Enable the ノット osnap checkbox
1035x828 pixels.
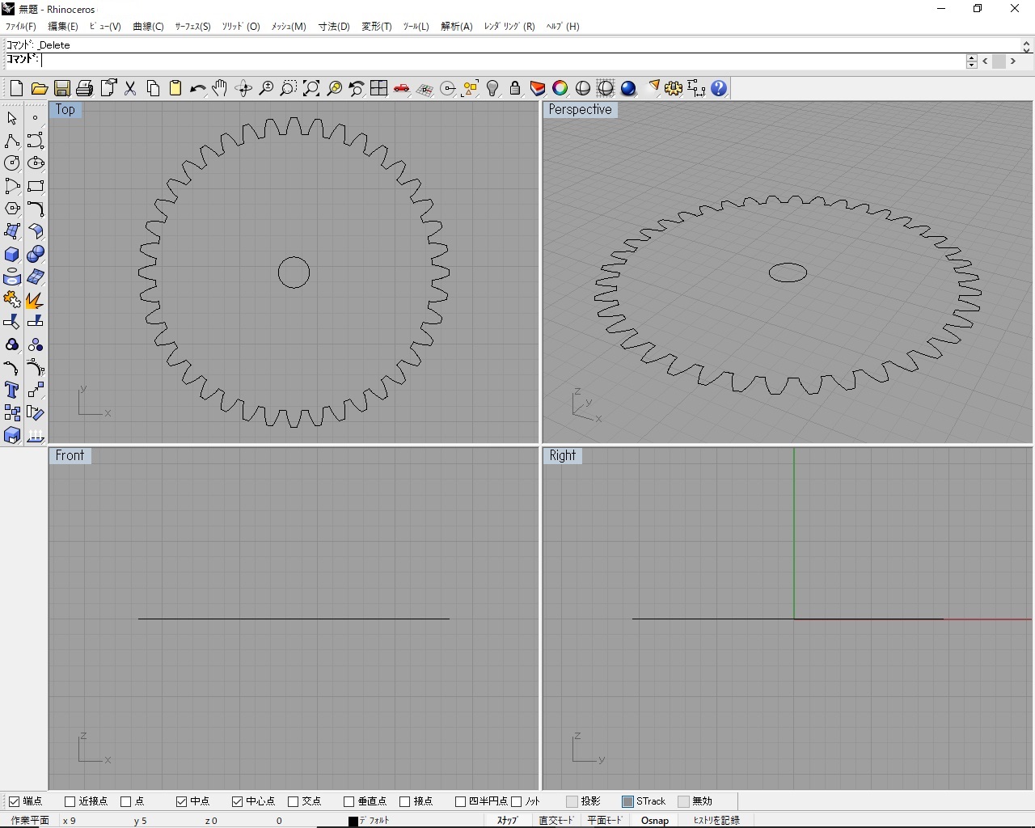516,801
